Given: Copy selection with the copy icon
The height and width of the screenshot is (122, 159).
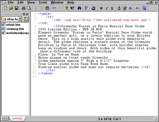Looking at the screenshot, I should click(x=42, y=8).
